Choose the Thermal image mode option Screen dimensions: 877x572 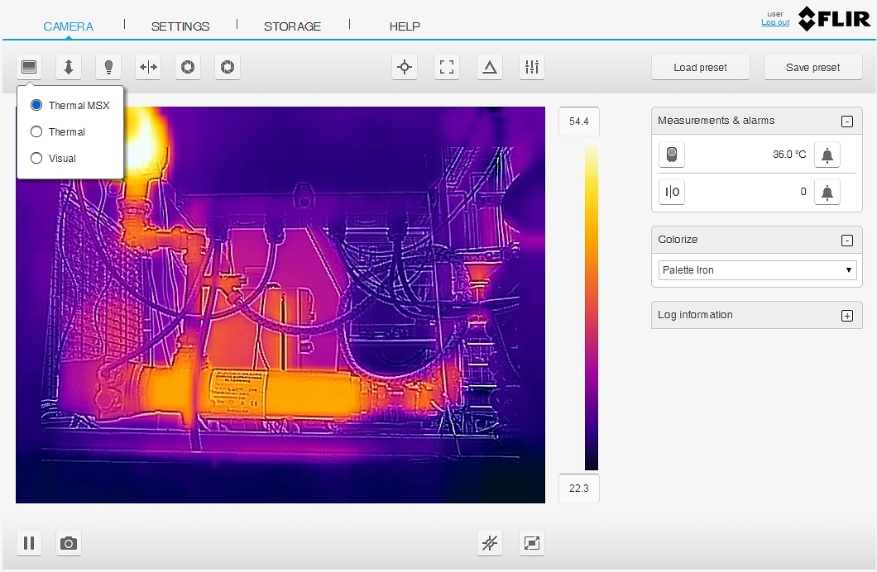tap(36, 131)
